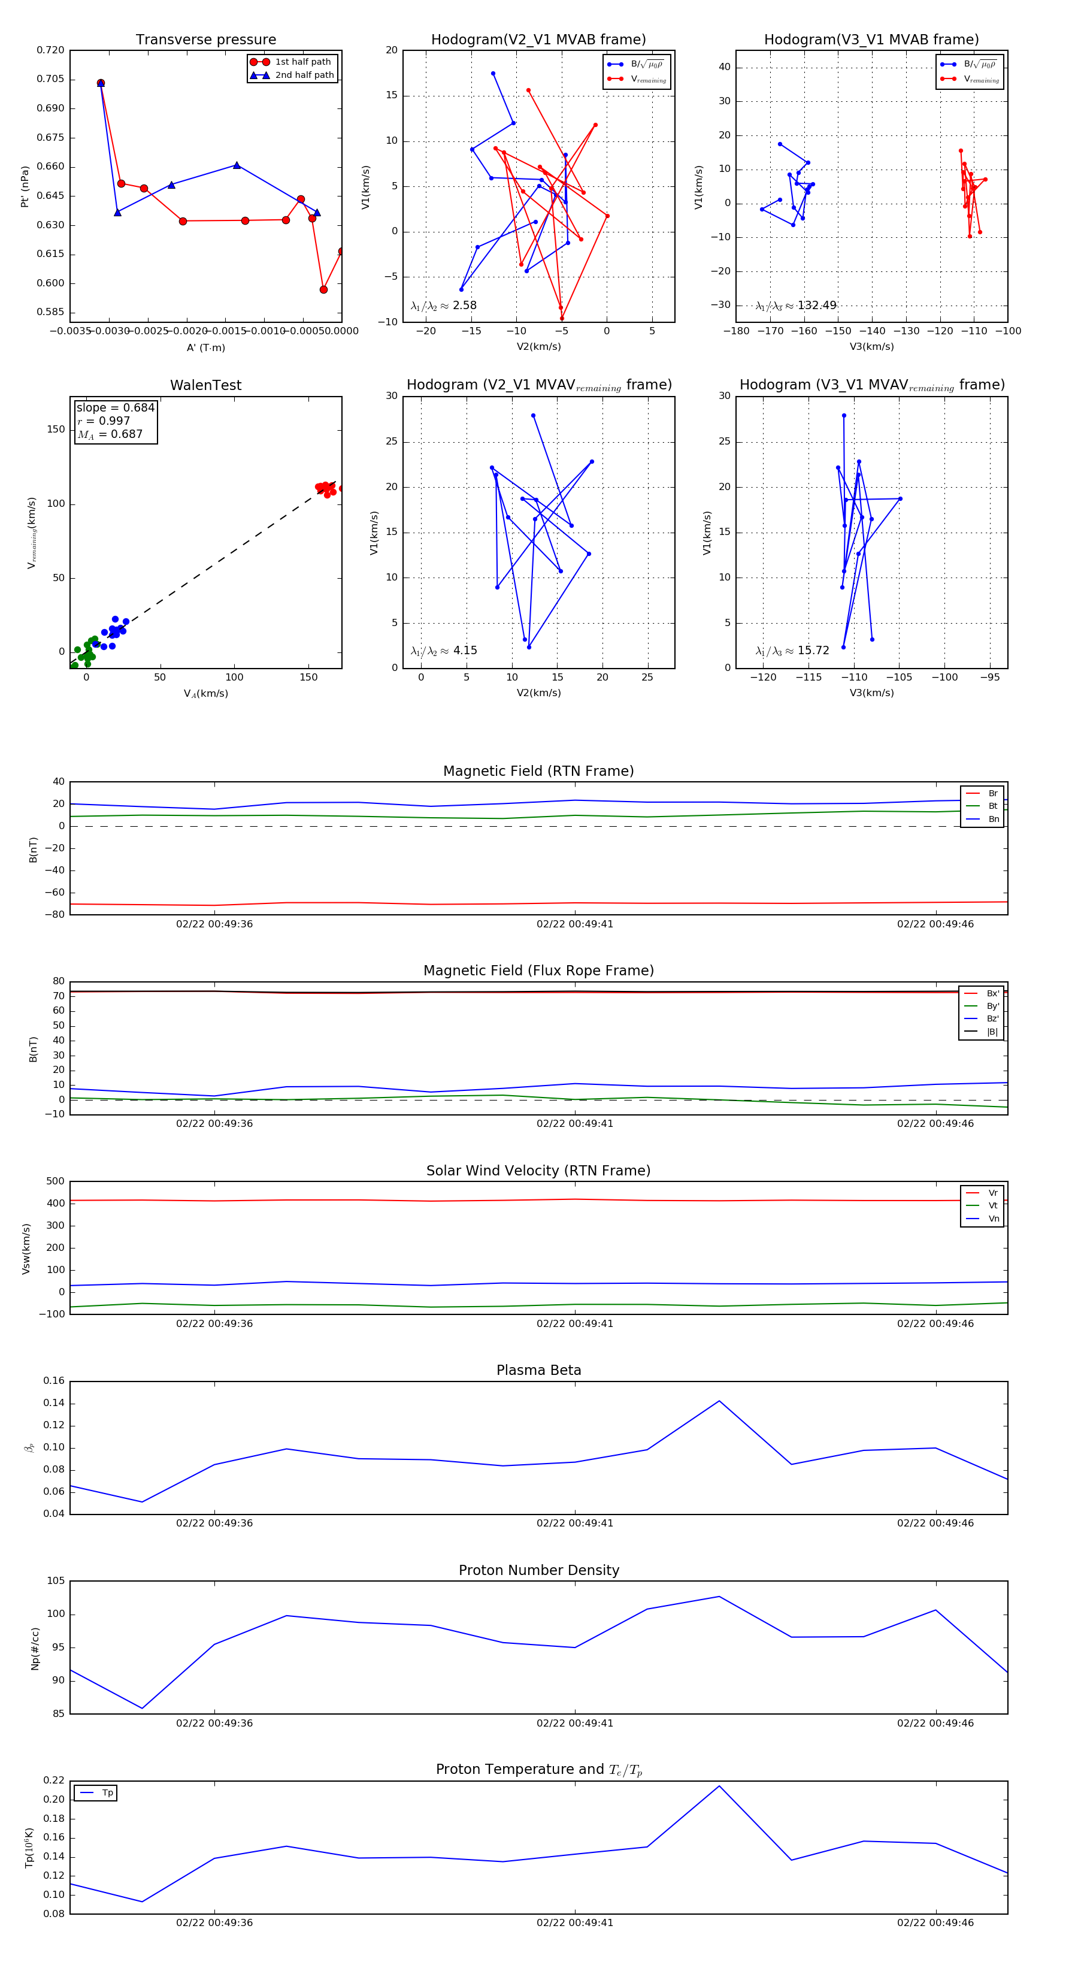Click the eigenvalue ratio text '15.72'
Image resolution: width=1078 pixels, height=1977 pixels.
click(x=813, y=651)
